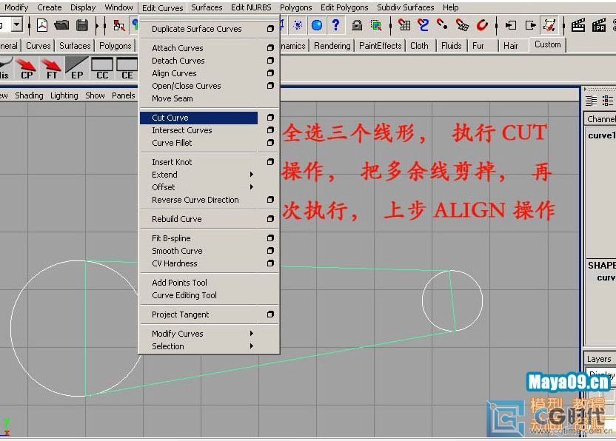Switch to the Curves shelf tab
The height and width of the screenshot is (441, 616).
[x=38, y=46]
